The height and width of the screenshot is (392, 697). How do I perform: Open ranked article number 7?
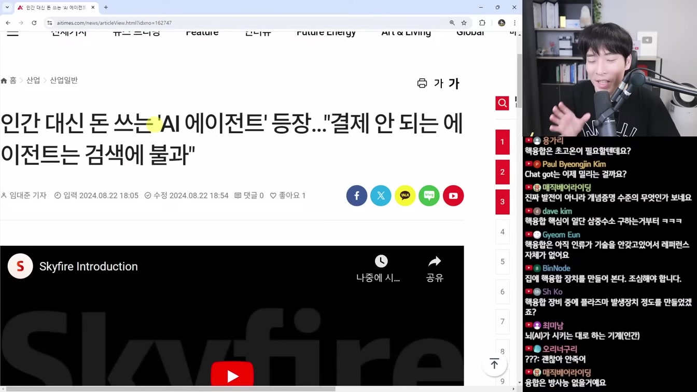coord(502,321)
